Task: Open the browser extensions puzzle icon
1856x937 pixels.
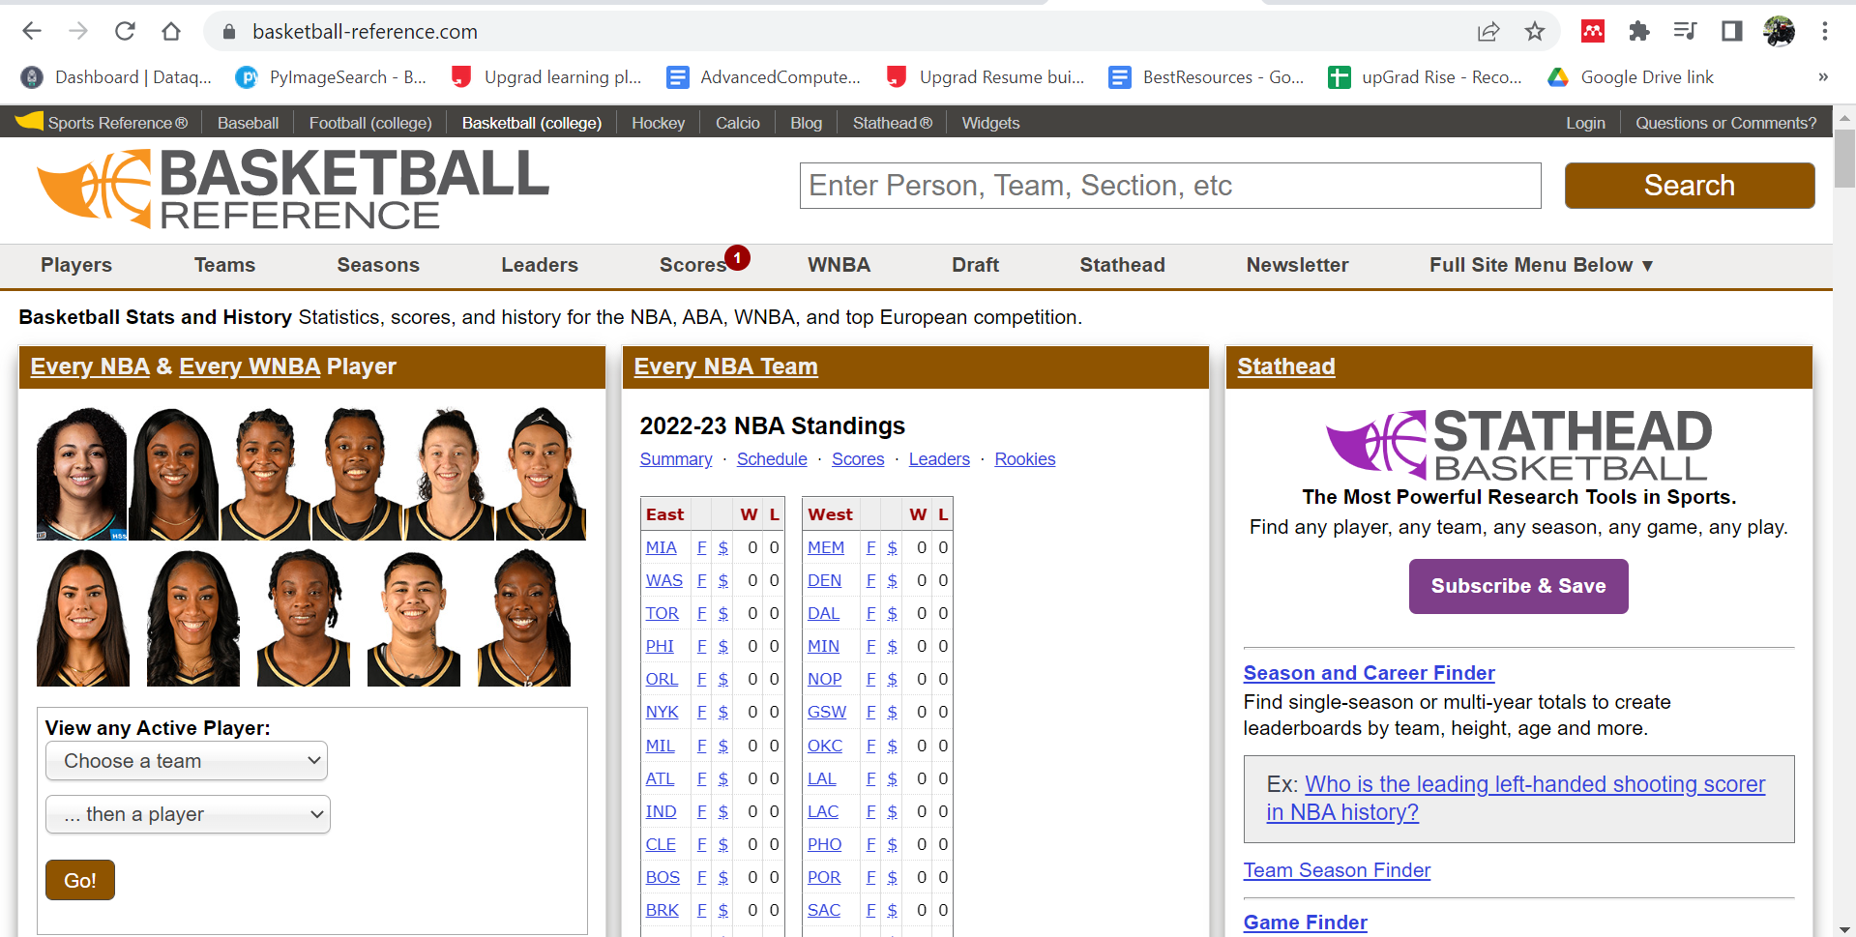Action: 1638,31
